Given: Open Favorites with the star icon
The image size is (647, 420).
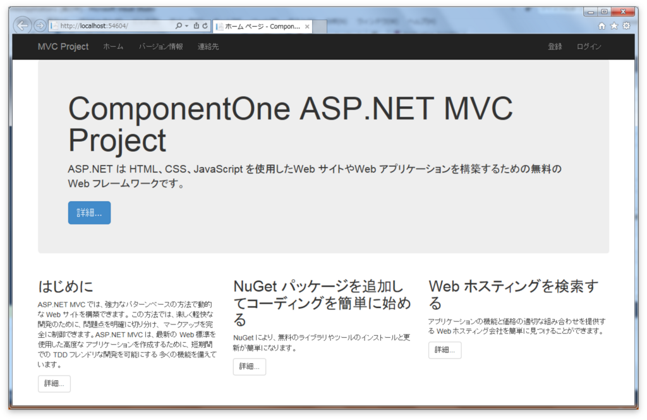Looking at the screenshot, I should (x=614, y=26).
